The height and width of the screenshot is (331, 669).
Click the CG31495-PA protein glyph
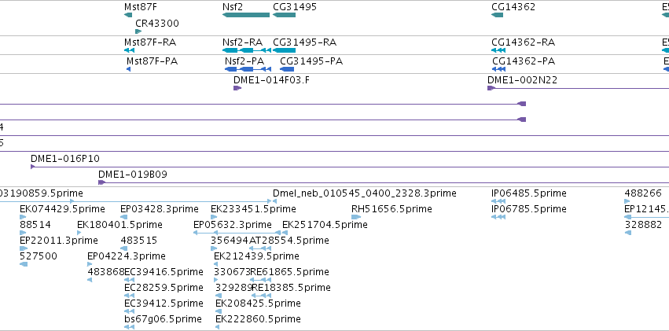pos(287,69)
